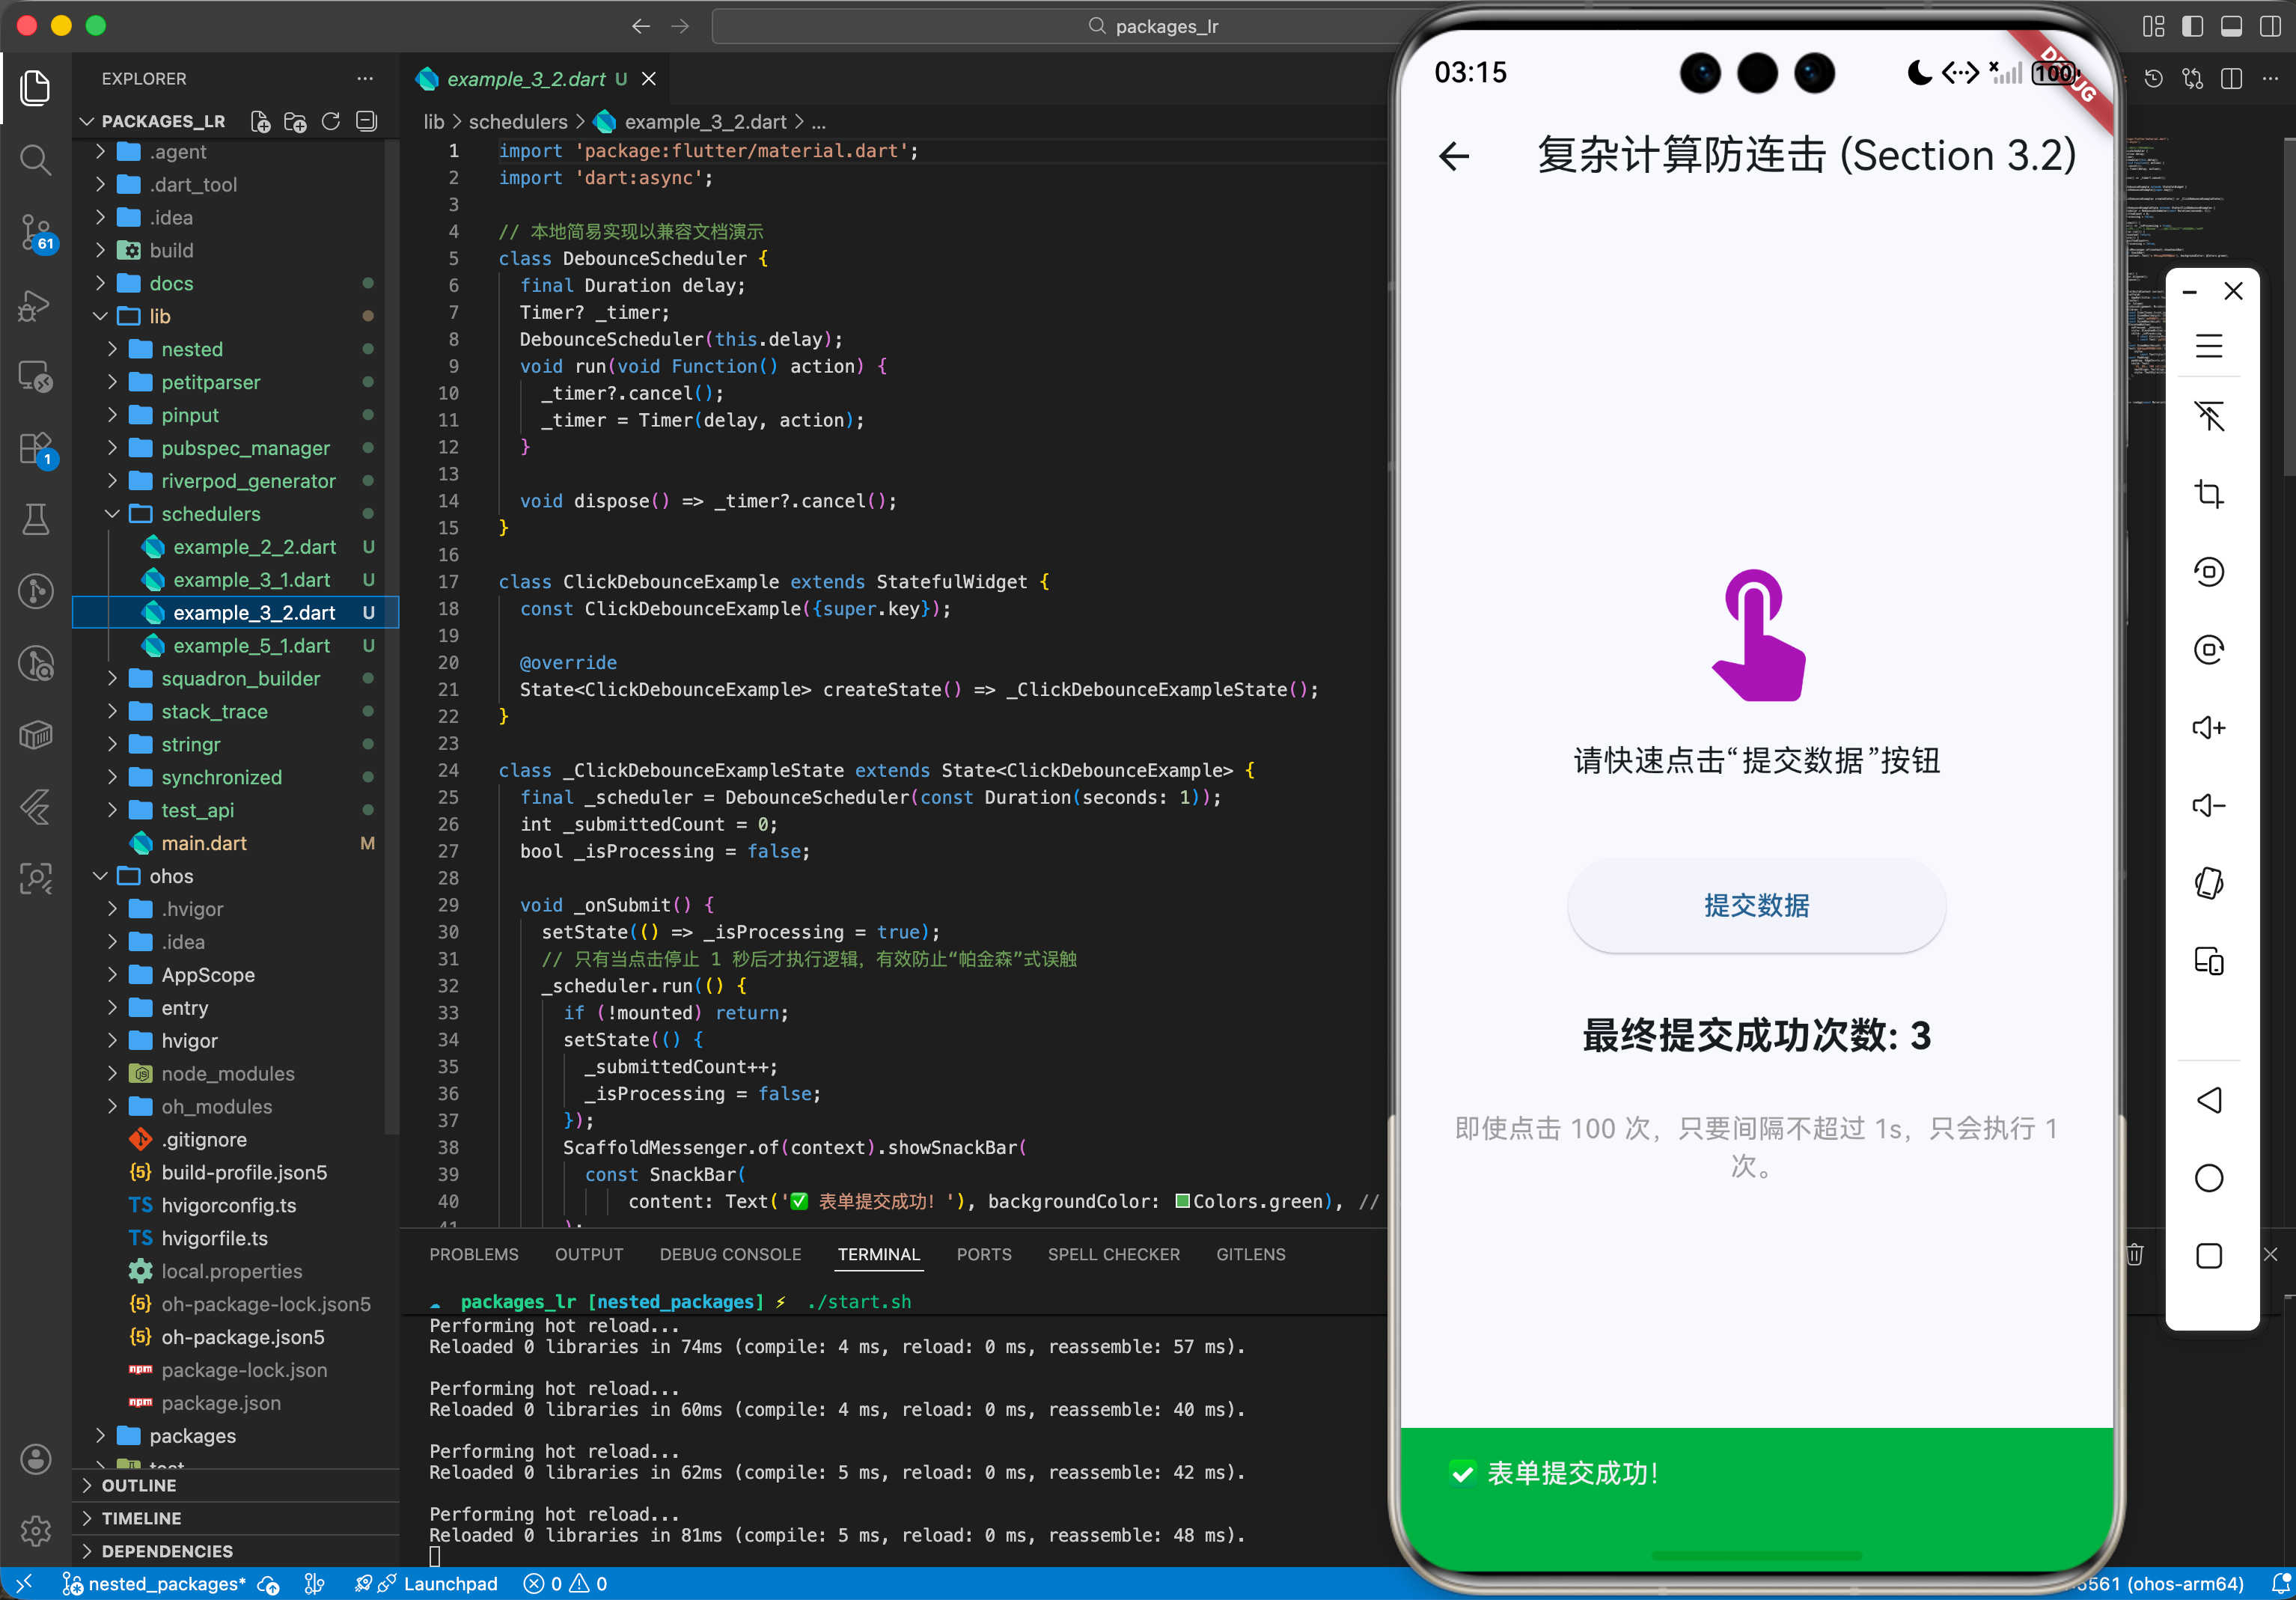The image size is (2296, 1600).
Task: Create new file in PACKAGES_LR explorer
Action: (260, 121)
